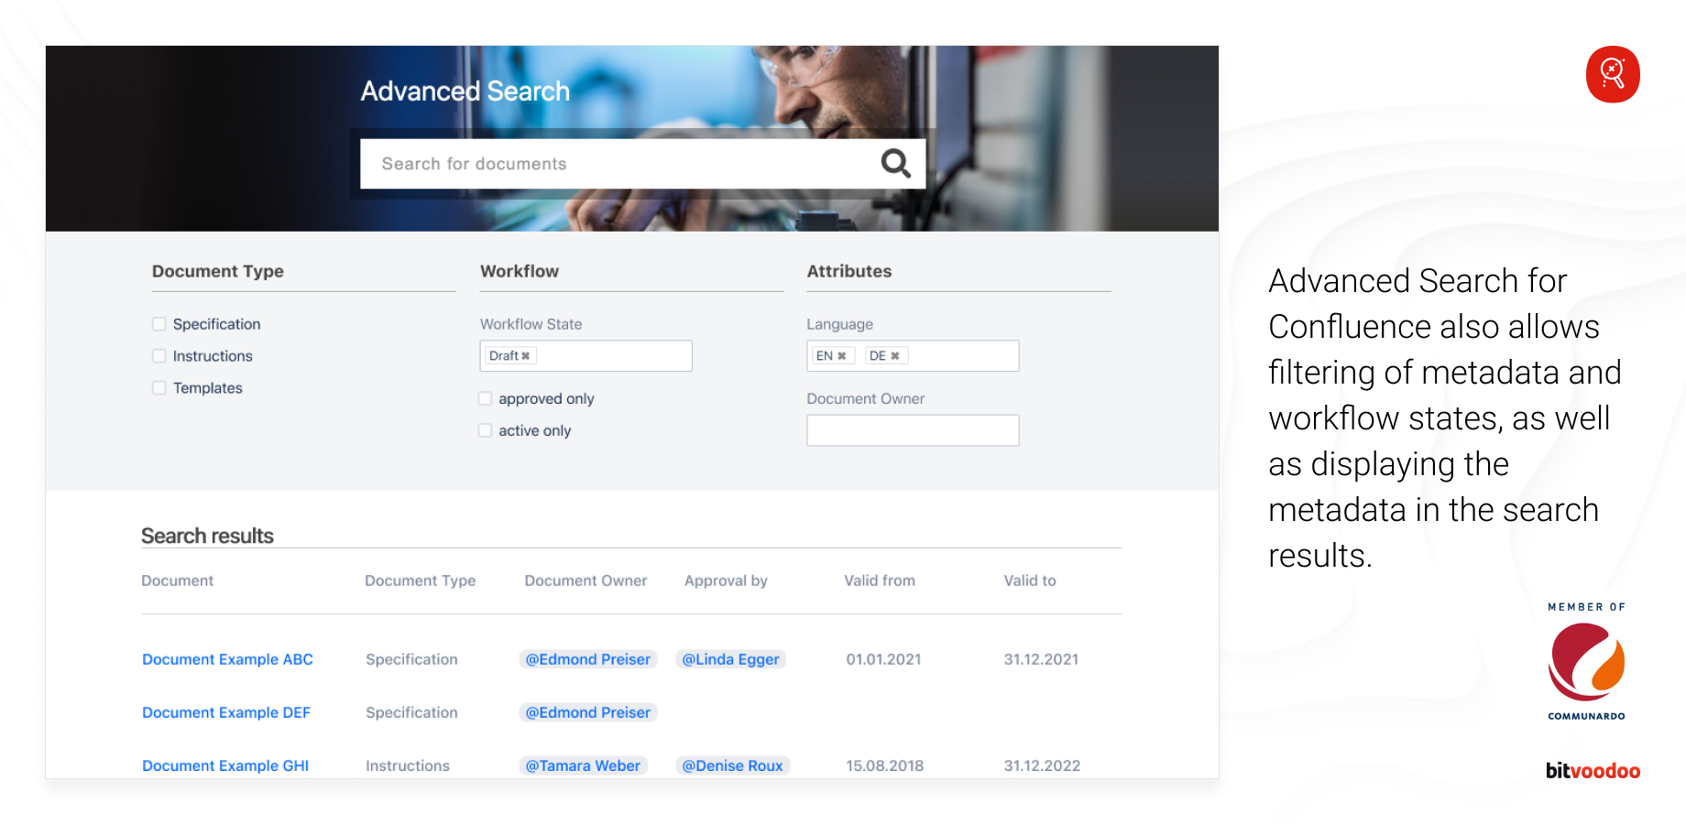Open @Denise Roux profile mention

pyautogui.click(x=733, y=765)
